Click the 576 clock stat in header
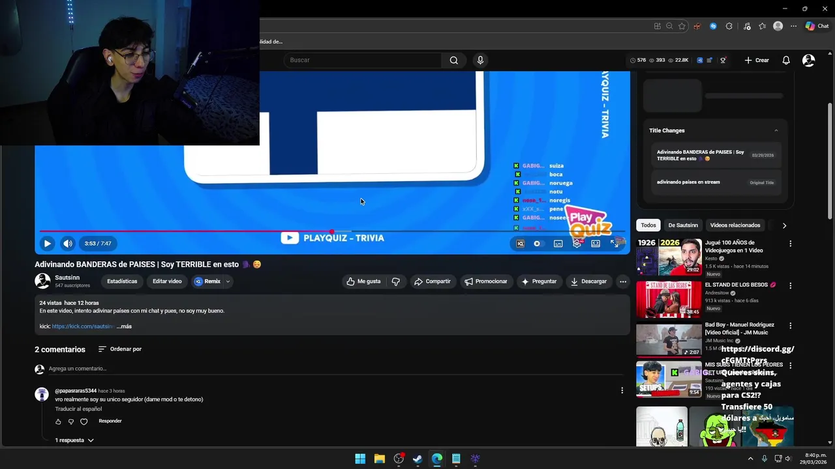This screenshot has width=835, height=469. pyautogui.click(x=638, y=60)
